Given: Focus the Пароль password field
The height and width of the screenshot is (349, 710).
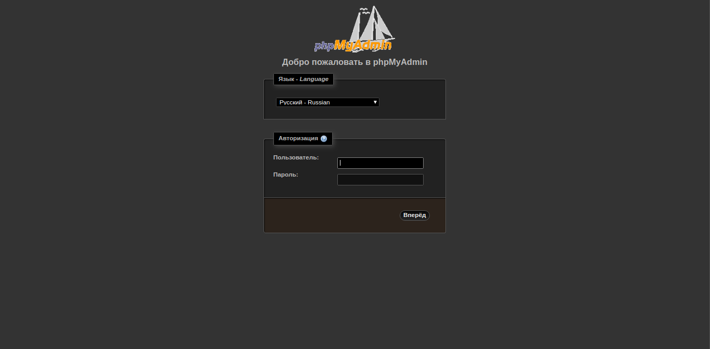Looking at the screenshot, I should click(380, 180).
